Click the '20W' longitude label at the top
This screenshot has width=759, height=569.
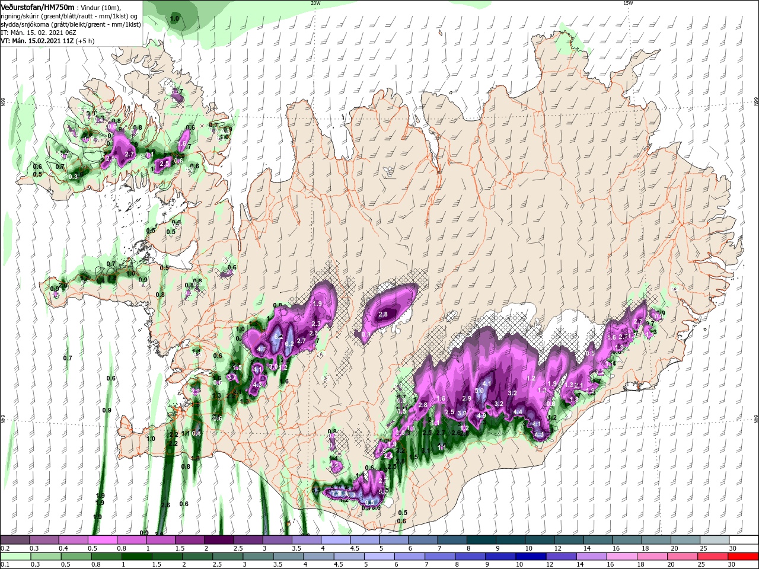pyautogui.click(x=315, y=3)
